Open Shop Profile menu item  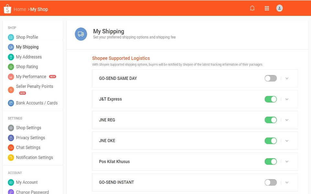coord(27,37)
